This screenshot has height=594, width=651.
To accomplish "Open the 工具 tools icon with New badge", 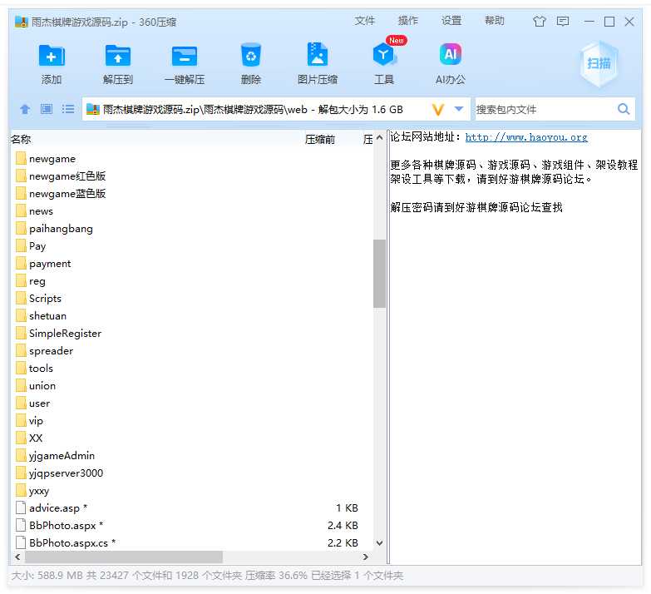I will point(383,54).
